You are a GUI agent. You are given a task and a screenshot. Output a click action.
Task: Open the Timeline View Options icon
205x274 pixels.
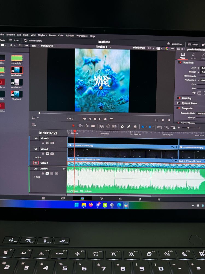(34, 125)
